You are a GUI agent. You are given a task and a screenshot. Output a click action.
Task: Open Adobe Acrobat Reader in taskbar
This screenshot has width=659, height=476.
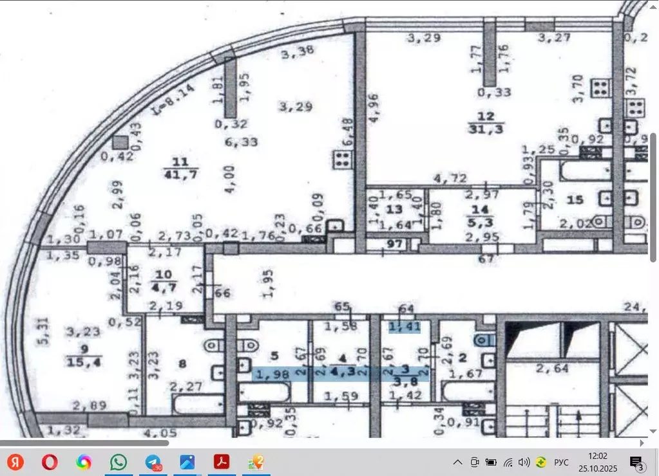tap(222, 462)
